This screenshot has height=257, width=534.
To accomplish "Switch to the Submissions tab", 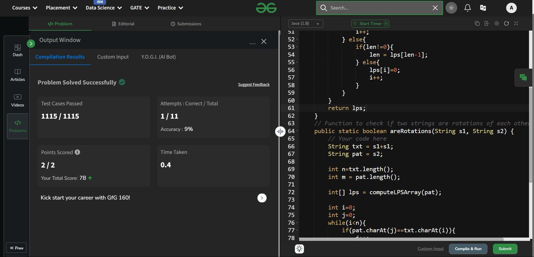I will [186, 24].
